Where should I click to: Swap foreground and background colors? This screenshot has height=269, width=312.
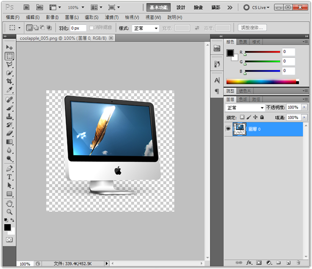(x=12, y=220)
